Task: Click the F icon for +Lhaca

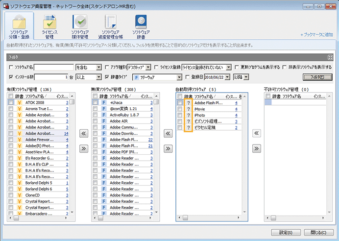Action: [x=104, y=102]
